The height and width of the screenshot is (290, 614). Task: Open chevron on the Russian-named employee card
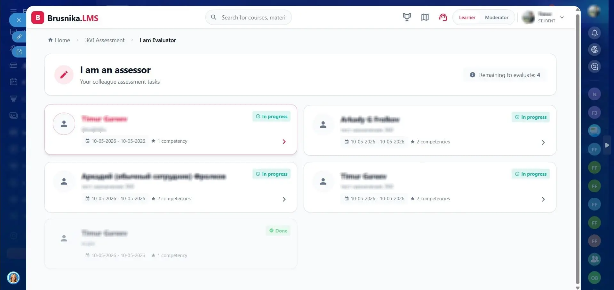[x=284, y=199]
